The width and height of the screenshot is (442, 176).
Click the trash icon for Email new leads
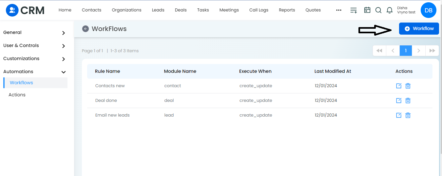(408, 115)
